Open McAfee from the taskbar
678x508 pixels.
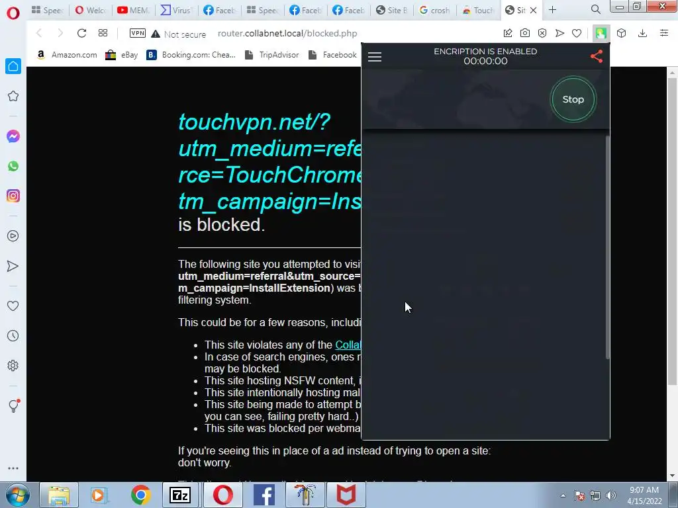click(x=346, y=495)
